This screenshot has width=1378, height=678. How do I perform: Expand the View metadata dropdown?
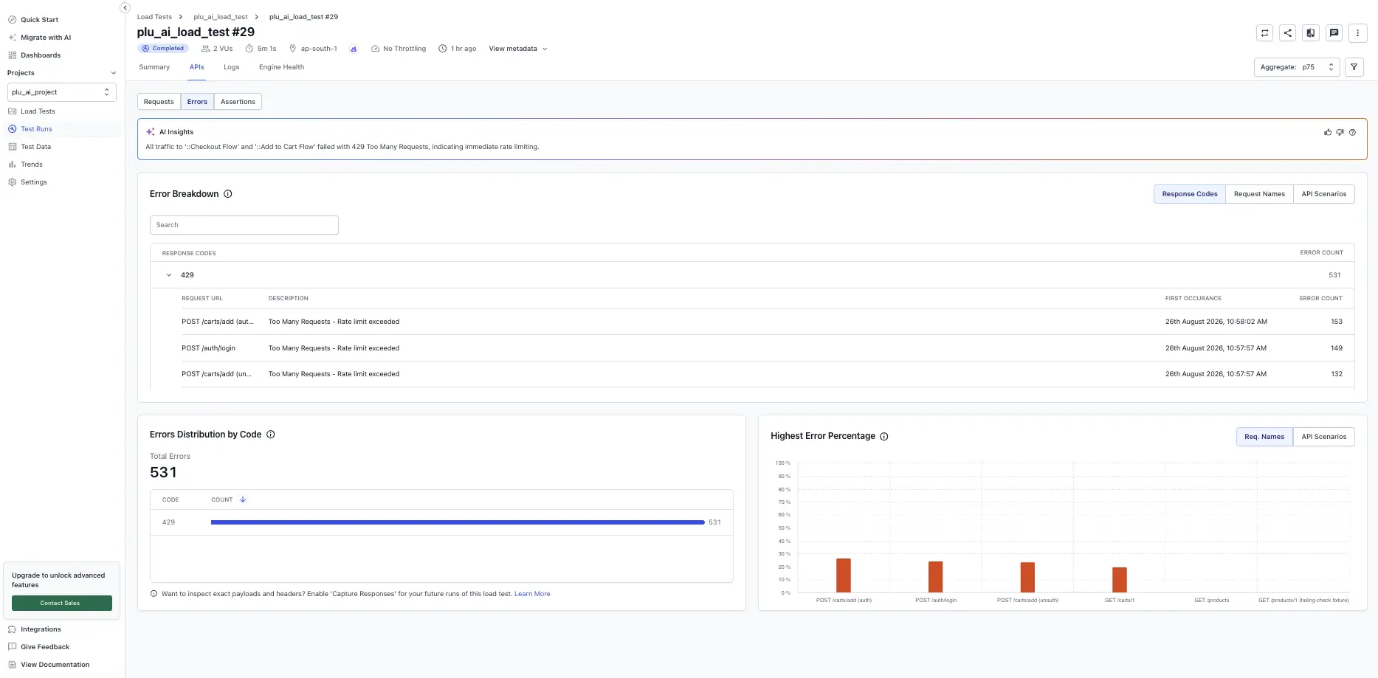(x=518, y=49)
